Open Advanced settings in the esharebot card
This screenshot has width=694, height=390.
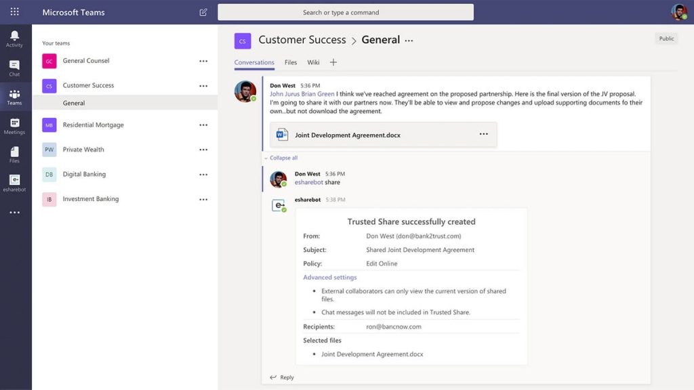click(329, 277)
